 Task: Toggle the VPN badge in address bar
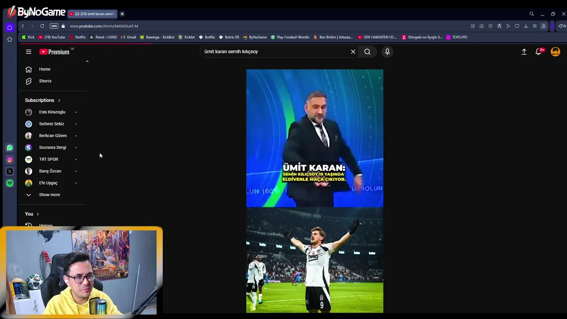coord(54,26)
